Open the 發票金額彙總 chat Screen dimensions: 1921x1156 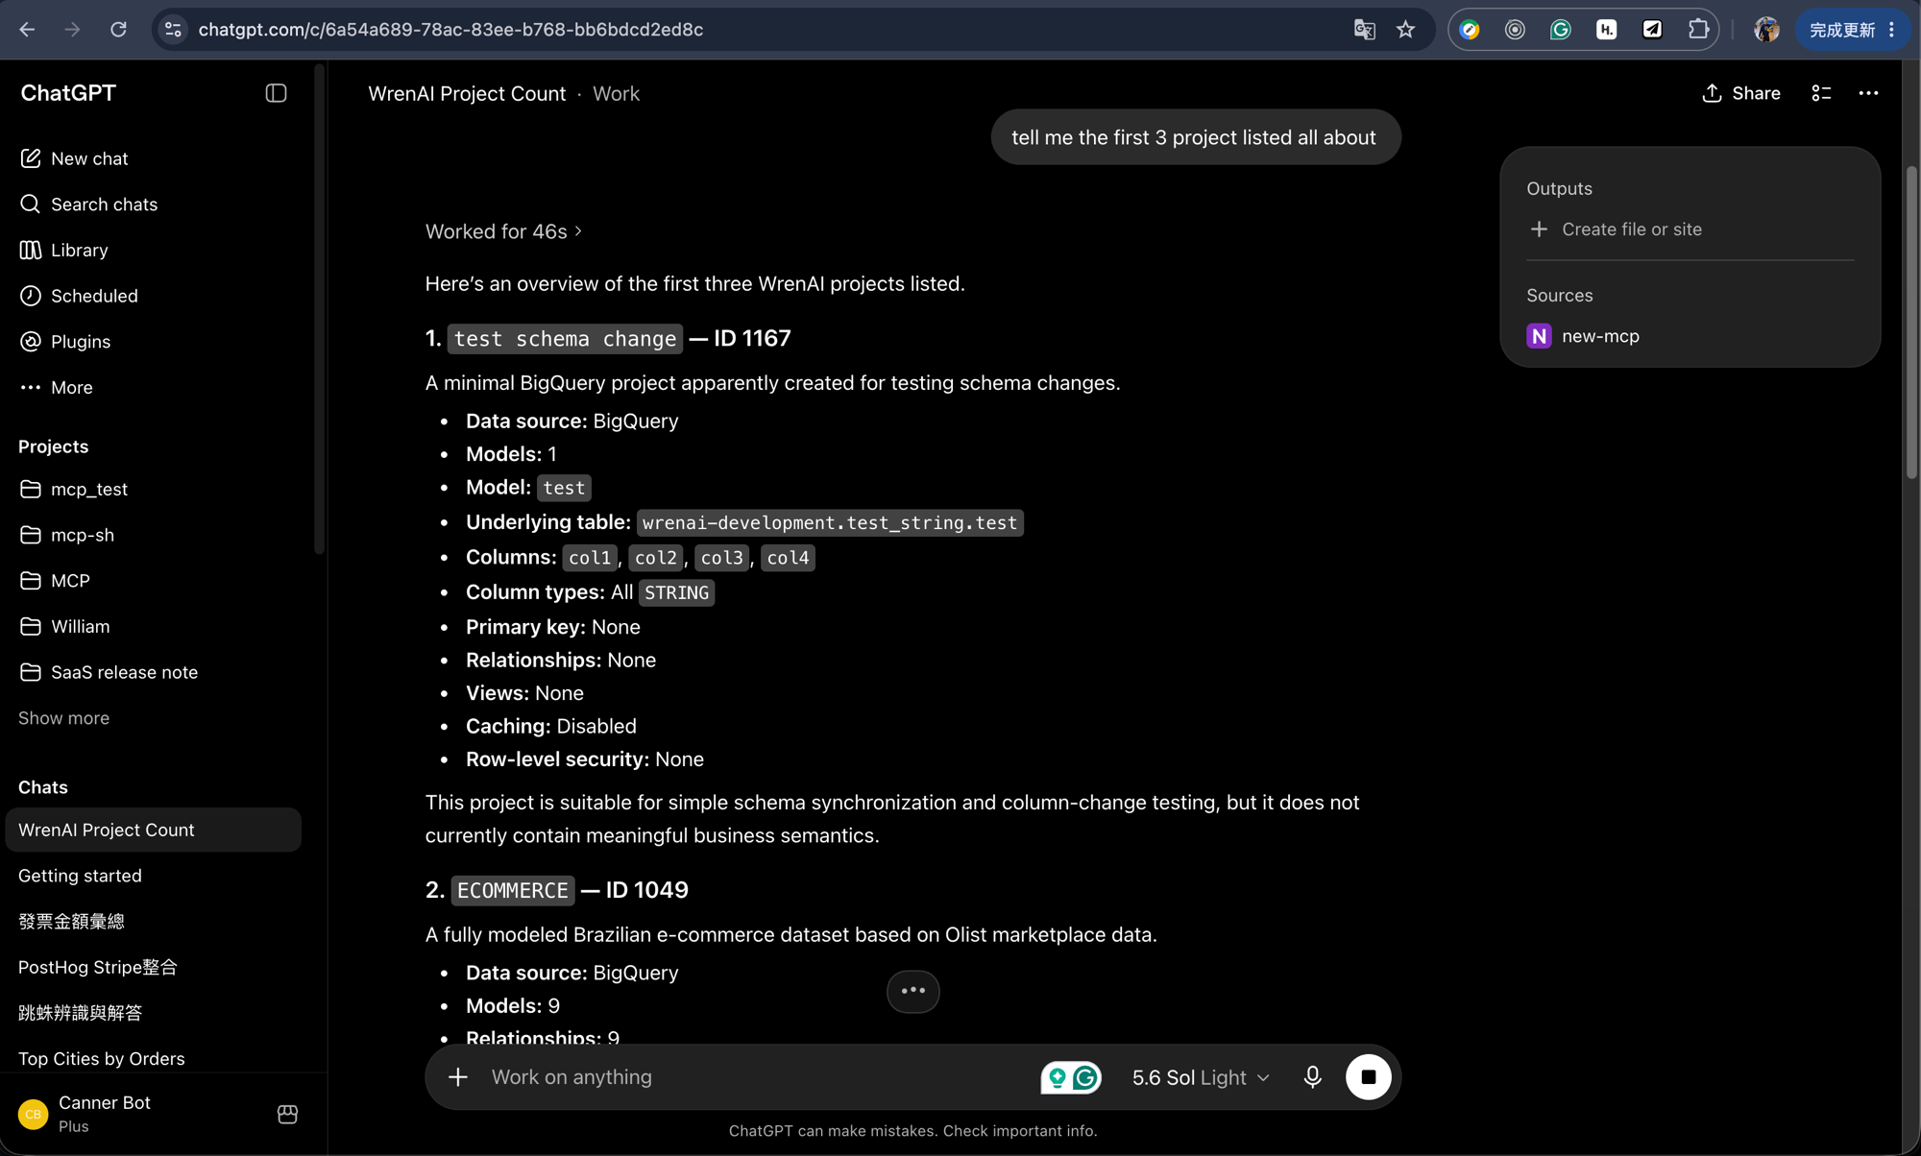tap(71, 922)
